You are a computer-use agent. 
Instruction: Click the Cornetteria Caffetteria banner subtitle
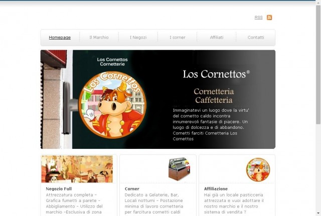pos(214,96)
